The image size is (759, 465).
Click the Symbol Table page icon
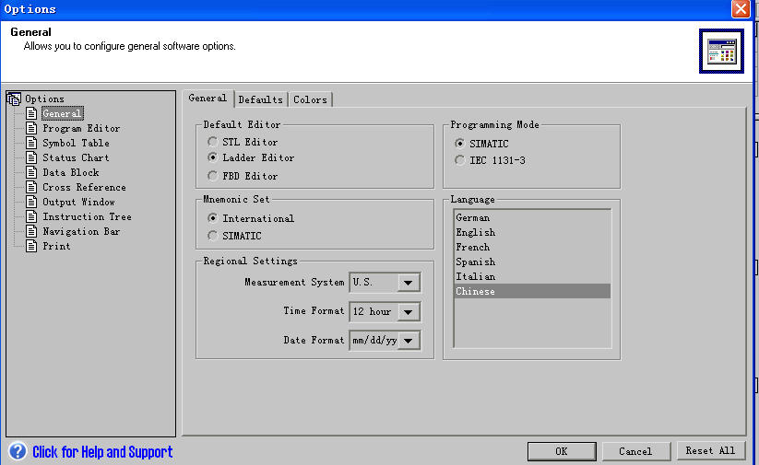pyautogui.click(x=31, y=143)
